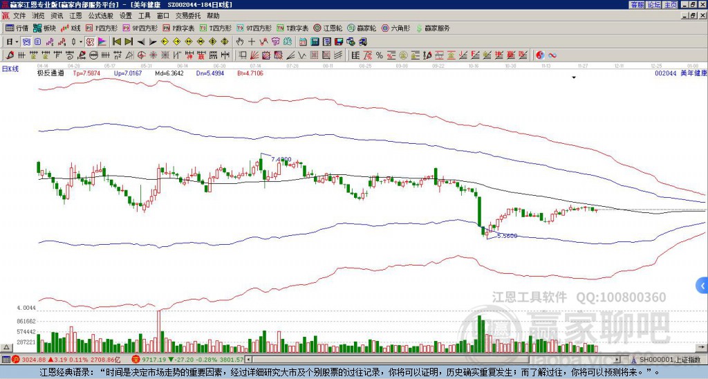Select the hand pan tool
Viewport: 708px width, 379px height.
click(240, 42)
